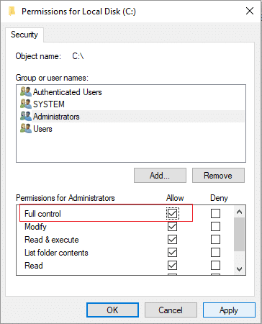Check Deny for List folder contents
This screenshot has width=262, height=324.
(x=215, y=252)
